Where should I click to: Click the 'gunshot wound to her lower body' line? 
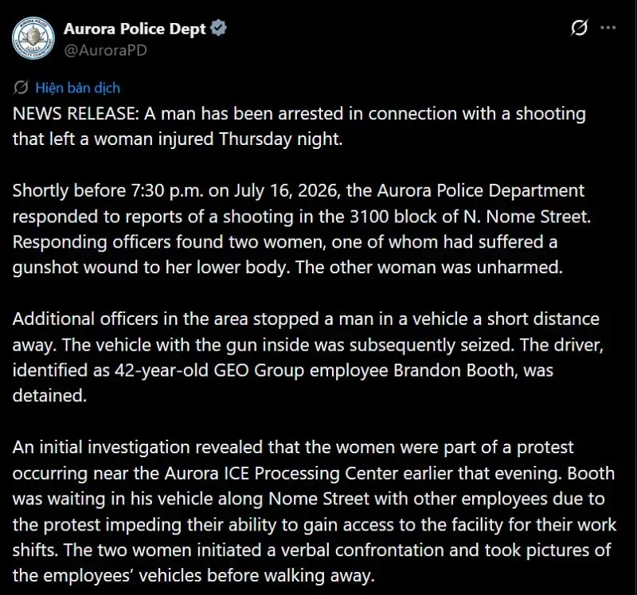[x=287, y=268]
